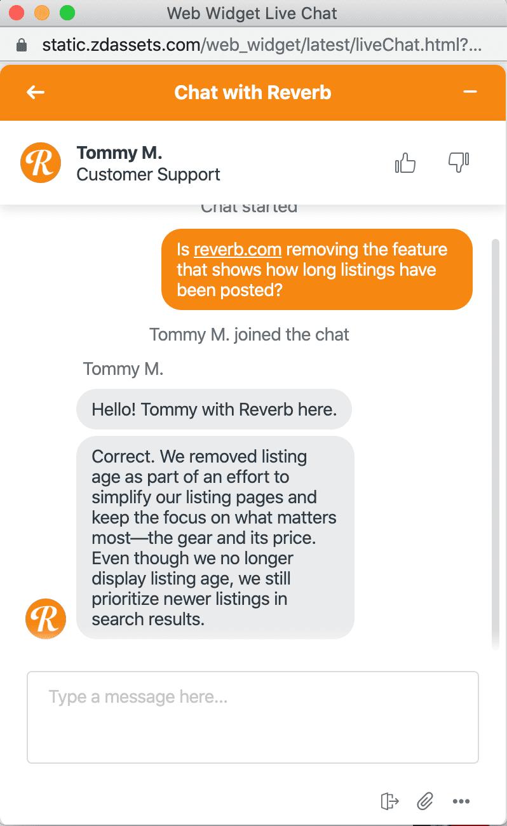Click the back arrow in chat header

click(36, 93)
